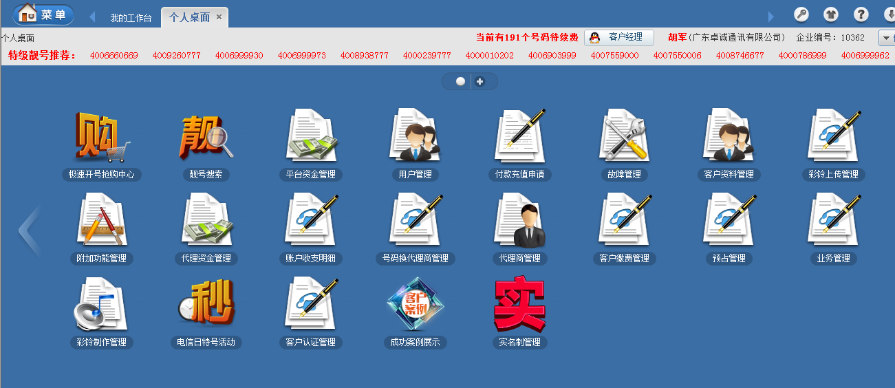Click recommended number 4006660669
Viewport: 895px width, 388px height.
(x=114, y=56)
